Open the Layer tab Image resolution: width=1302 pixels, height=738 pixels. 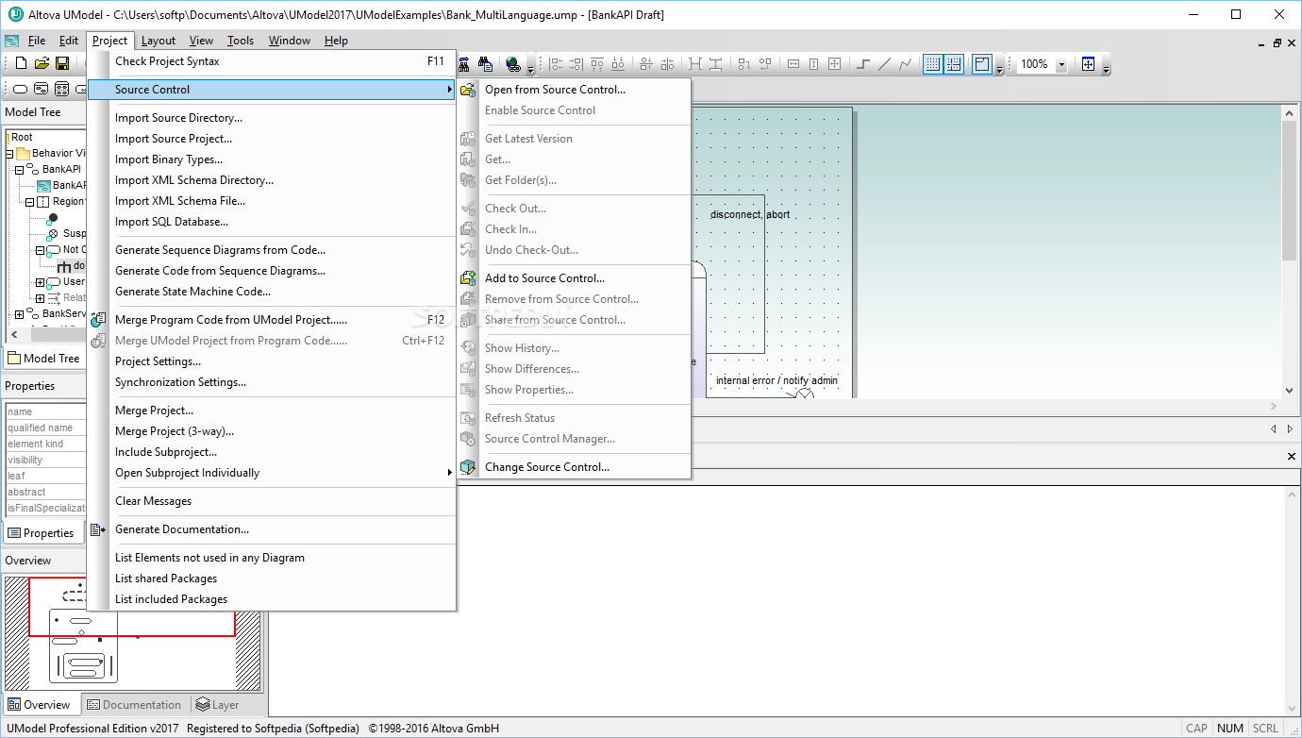(217, 705)
